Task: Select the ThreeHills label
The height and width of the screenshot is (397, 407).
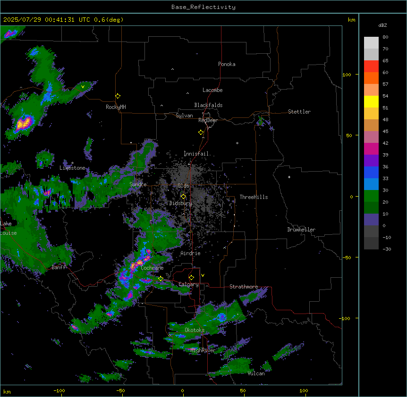Action: pos(254,197)
